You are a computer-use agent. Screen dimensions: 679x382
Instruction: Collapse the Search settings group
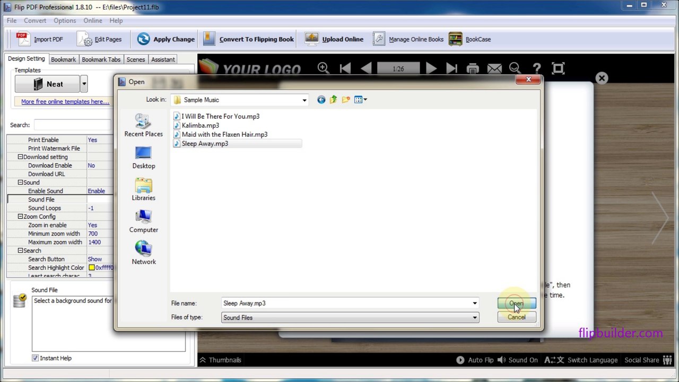(20, 250)
